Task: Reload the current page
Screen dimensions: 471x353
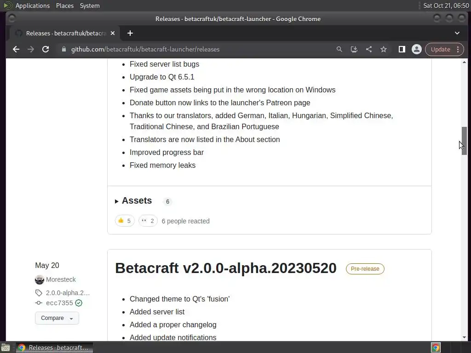Action: 46,49
